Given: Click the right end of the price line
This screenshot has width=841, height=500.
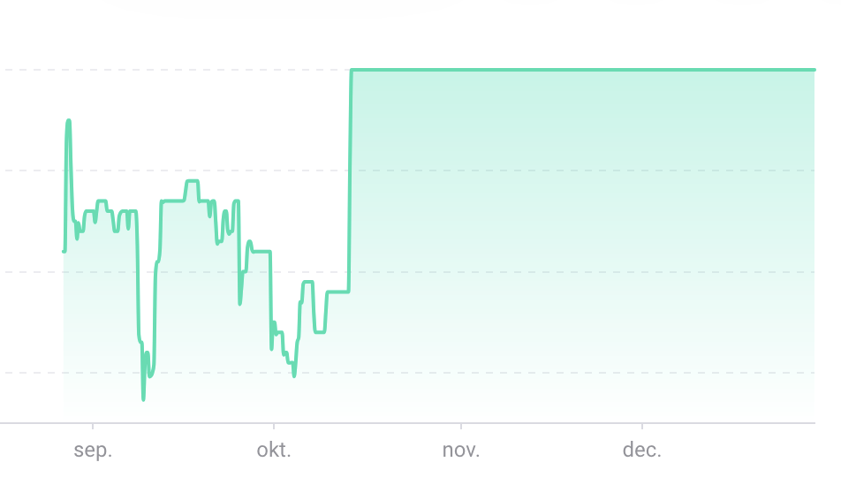Looking at the screenshot, I should 814,70.
